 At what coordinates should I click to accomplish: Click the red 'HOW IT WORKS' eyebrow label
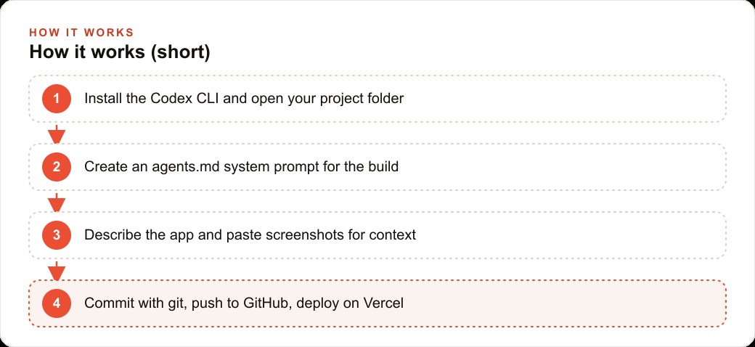click(x=81, y=33)
